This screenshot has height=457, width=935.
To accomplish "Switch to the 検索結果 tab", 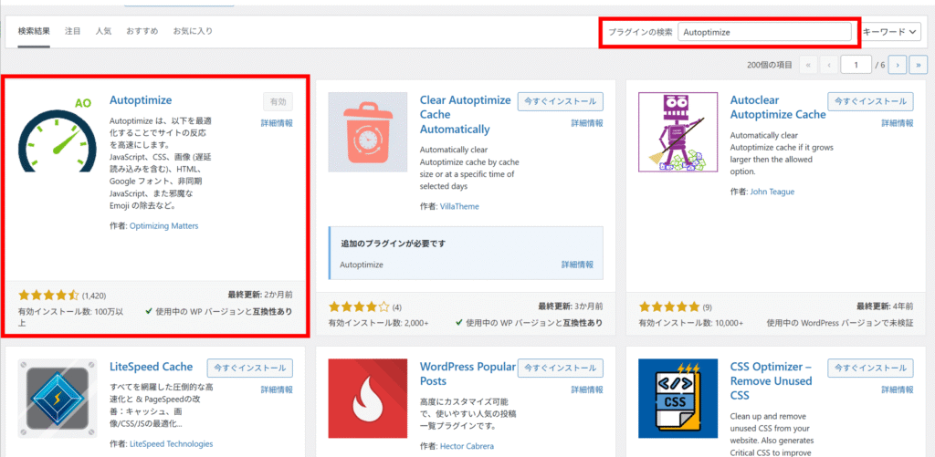I will (34, 31).
